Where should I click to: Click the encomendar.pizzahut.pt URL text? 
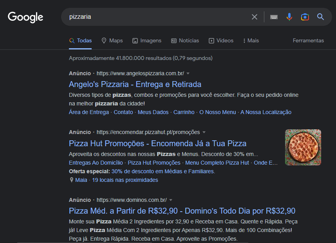pyautogui.click(x=148, y=132)
